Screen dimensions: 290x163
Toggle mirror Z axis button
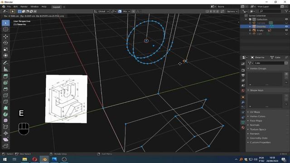217,11
